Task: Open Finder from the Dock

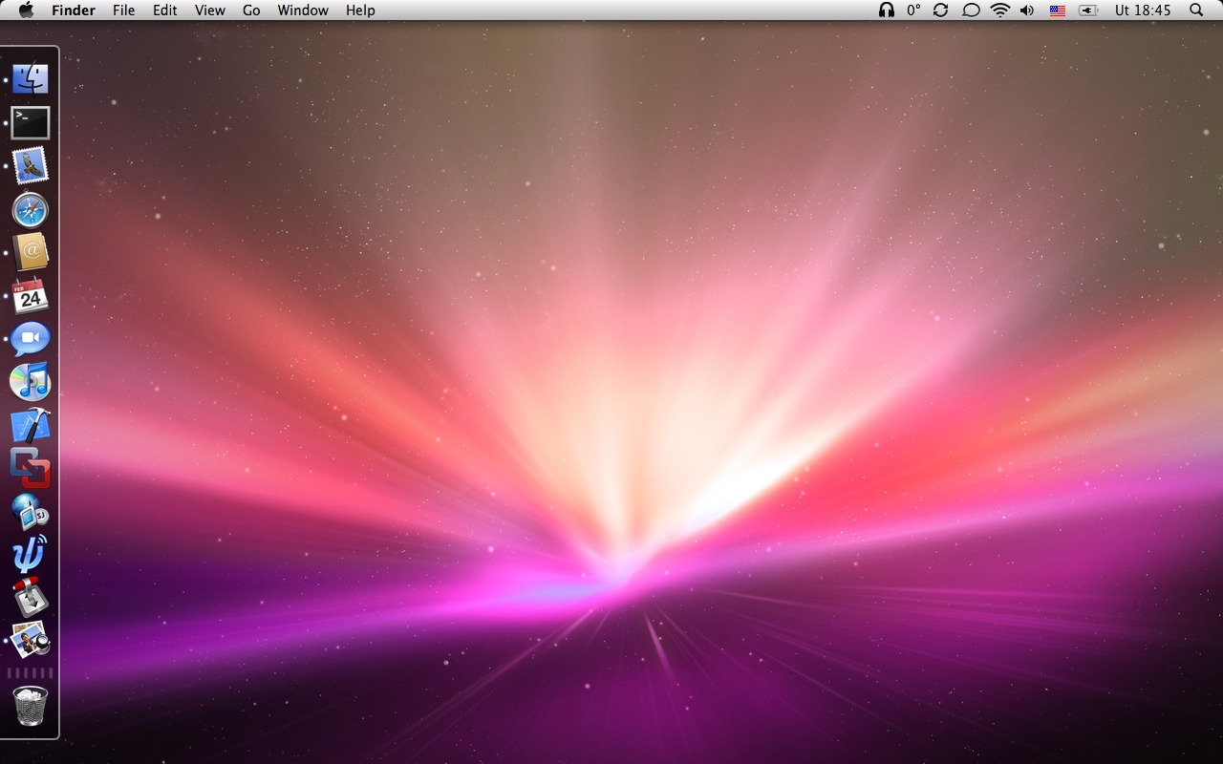Action: coord(31,79)
